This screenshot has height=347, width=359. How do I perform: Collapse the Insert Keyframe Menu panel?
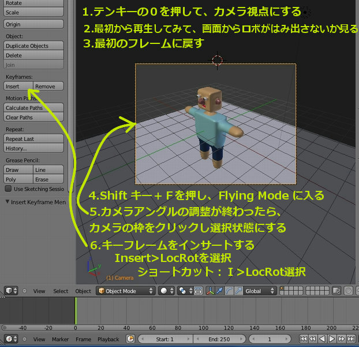[x=8, y=202]
